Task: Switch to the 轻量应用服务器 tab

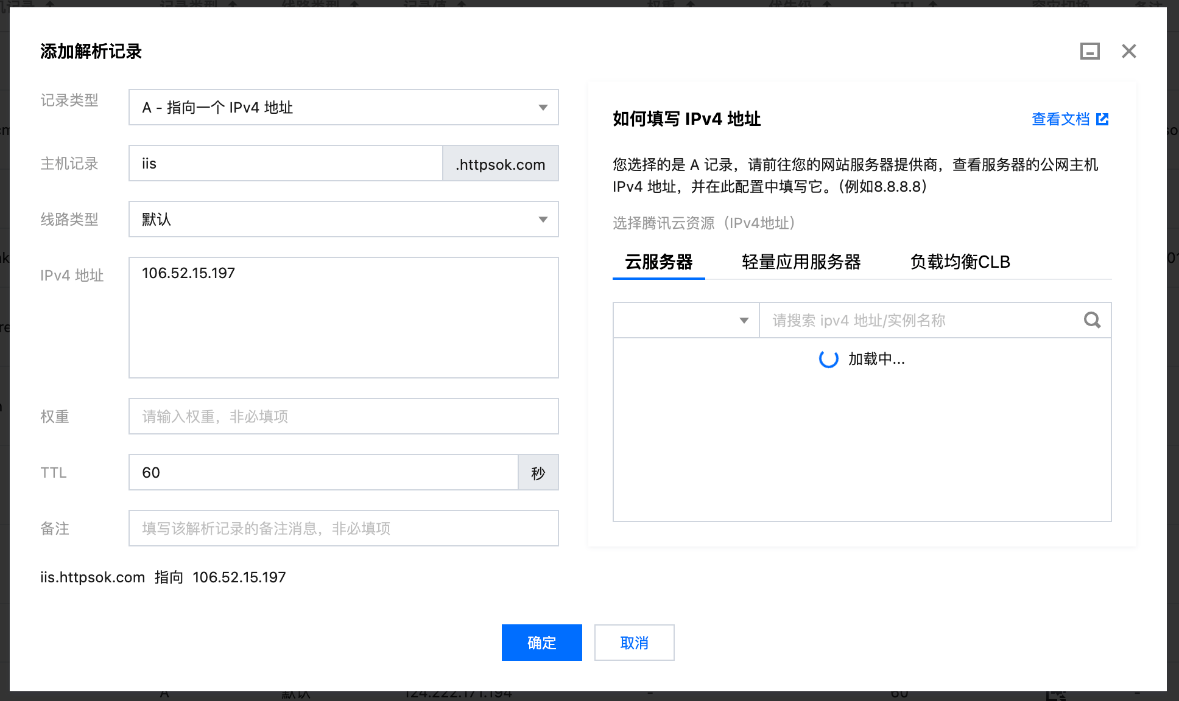Action: click(x=801, y=262)
